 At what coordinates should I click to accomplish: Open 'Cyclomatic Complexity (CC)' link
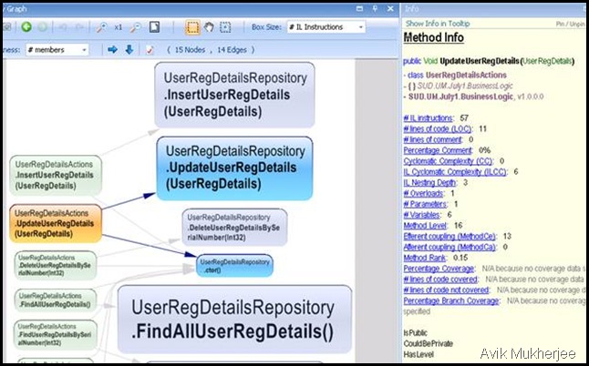click(449, 161)
